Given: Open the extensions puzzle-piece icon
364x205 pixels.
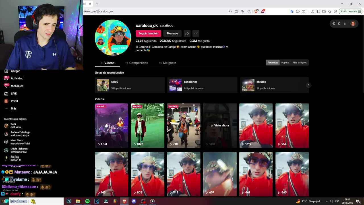Looking at the screenshot, I should (x=298, y=11).
